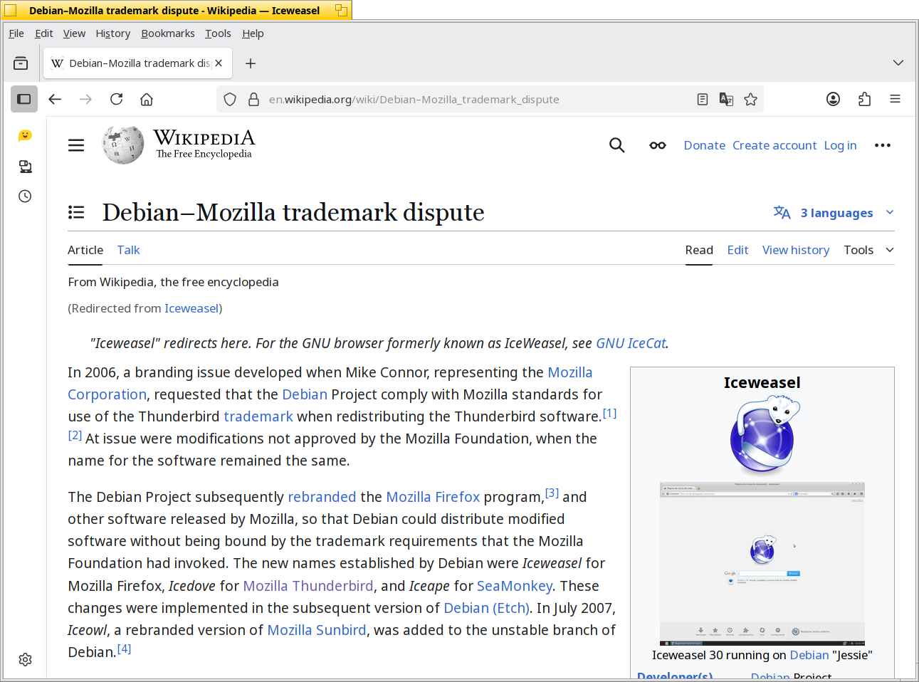Jump to citation reference [4]
The image size is (919, 682).
pos(125,649)
